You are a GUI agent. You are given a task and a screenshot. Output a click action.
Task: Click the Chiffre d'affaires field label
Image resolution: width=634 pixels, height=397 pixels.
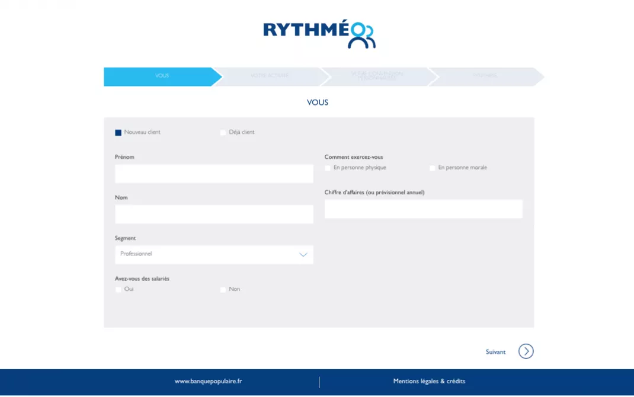click(x=374, y=193)
